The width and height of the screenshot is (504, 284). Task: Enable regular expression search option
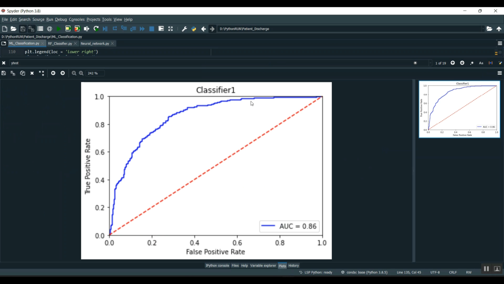tap(472, 63)
